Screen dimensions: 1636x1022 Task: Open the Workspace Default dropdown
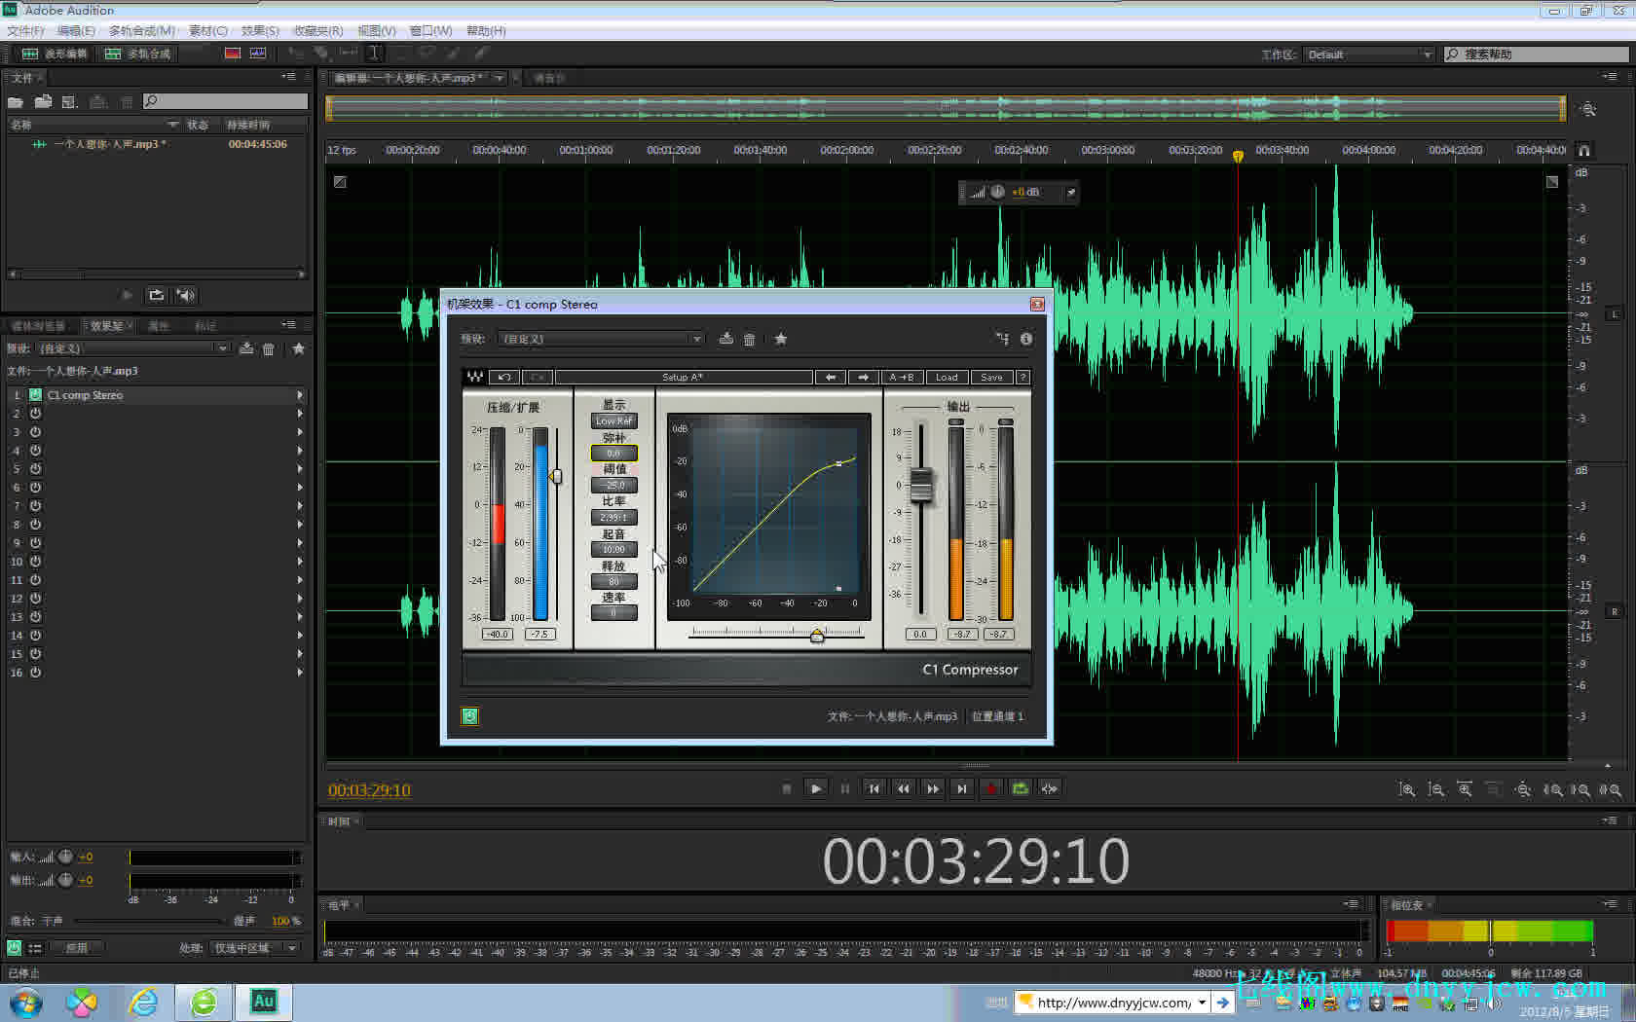point(1369,55)
